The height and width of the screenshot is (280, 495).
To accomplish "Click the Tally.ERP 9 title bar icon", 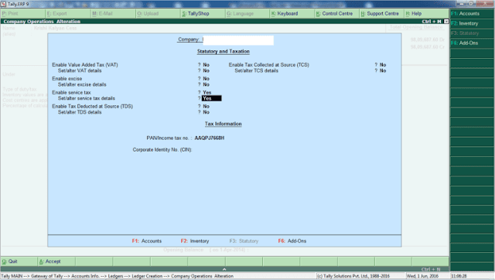I will tap(3, 4).
